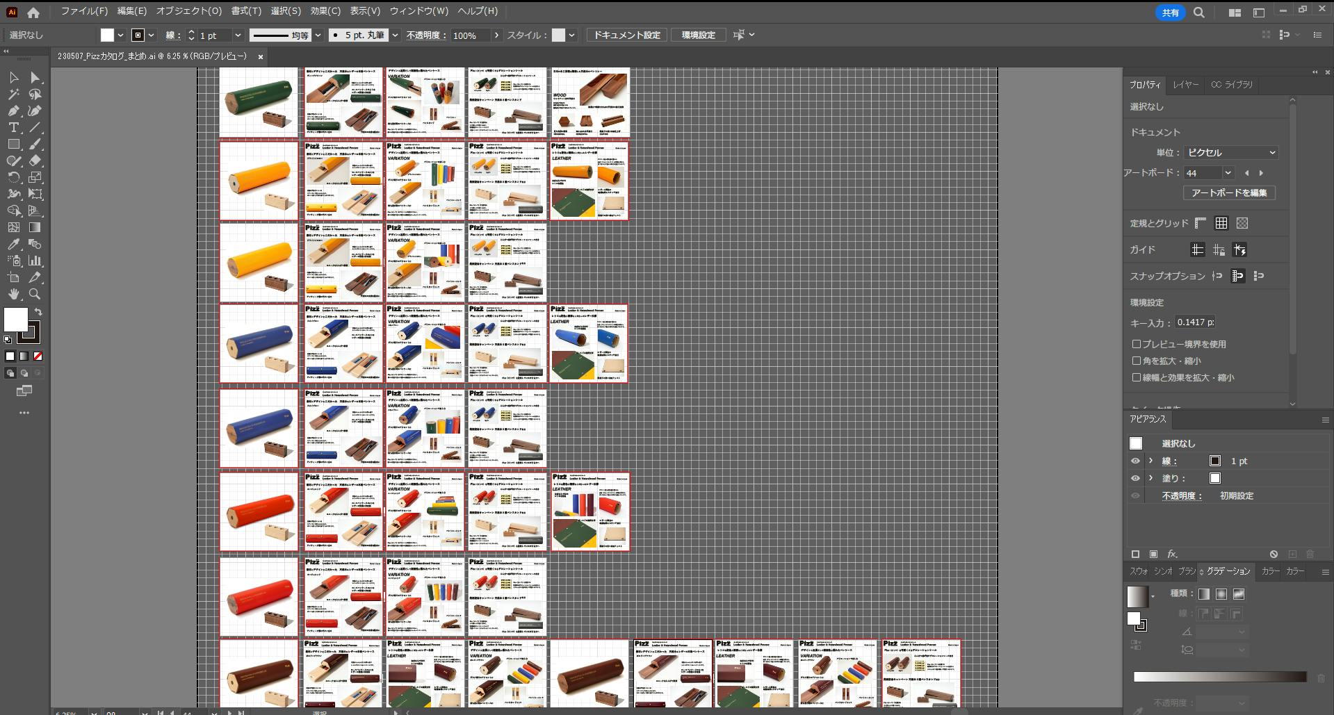Select the Zoom tool
The image size is (1334, 715).
(35, 294)
